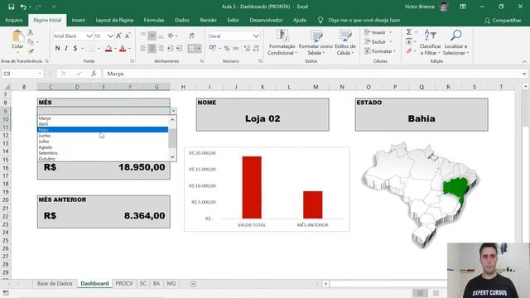Click the formula bar showing Março
Viewport: 530px width, 298px height.
[x=313, y=74]
